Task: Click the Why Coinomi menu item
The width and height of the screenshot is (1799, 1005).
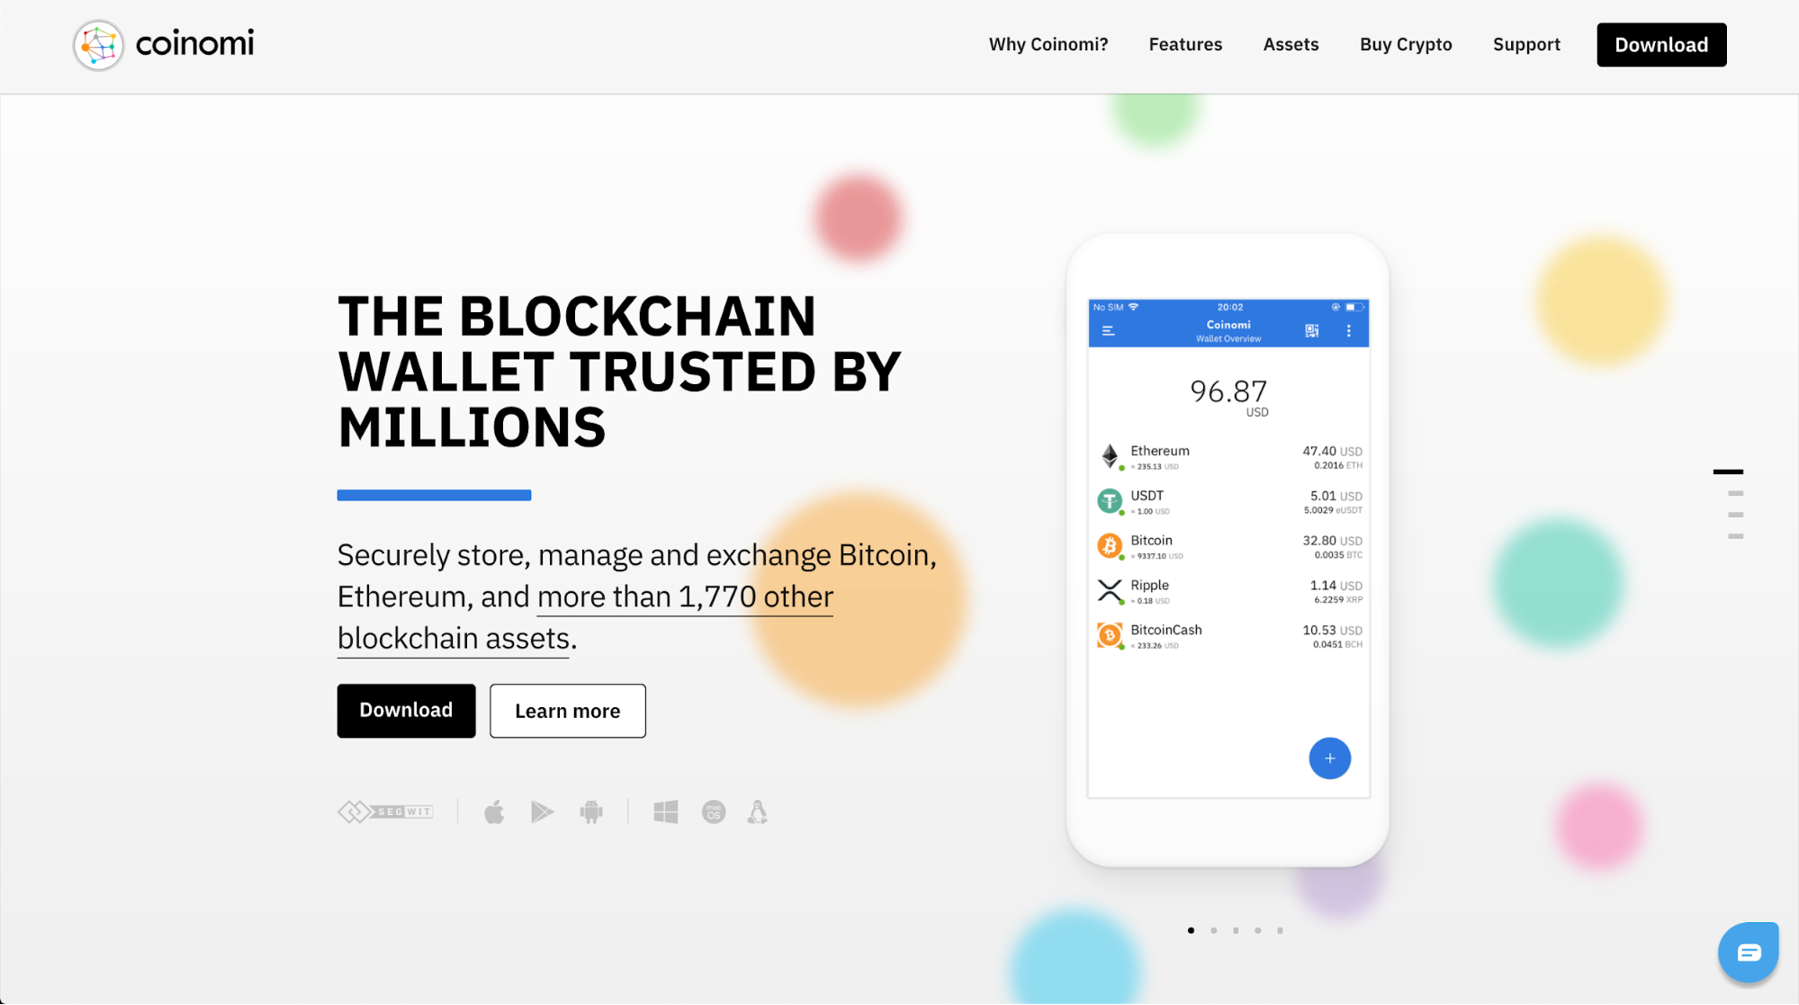Action: [1049, 44]
